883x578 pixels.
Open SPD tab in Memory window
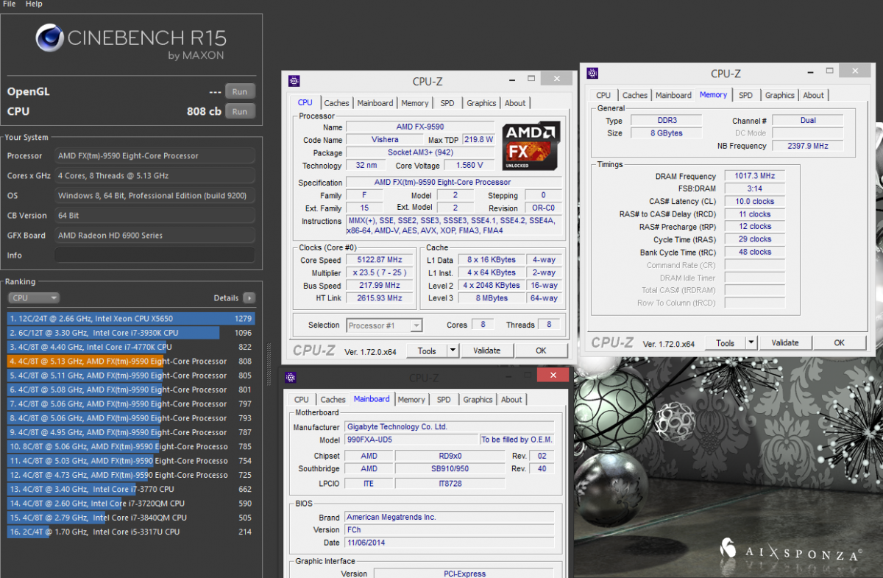pyautogui.click(x=745, y=95)
